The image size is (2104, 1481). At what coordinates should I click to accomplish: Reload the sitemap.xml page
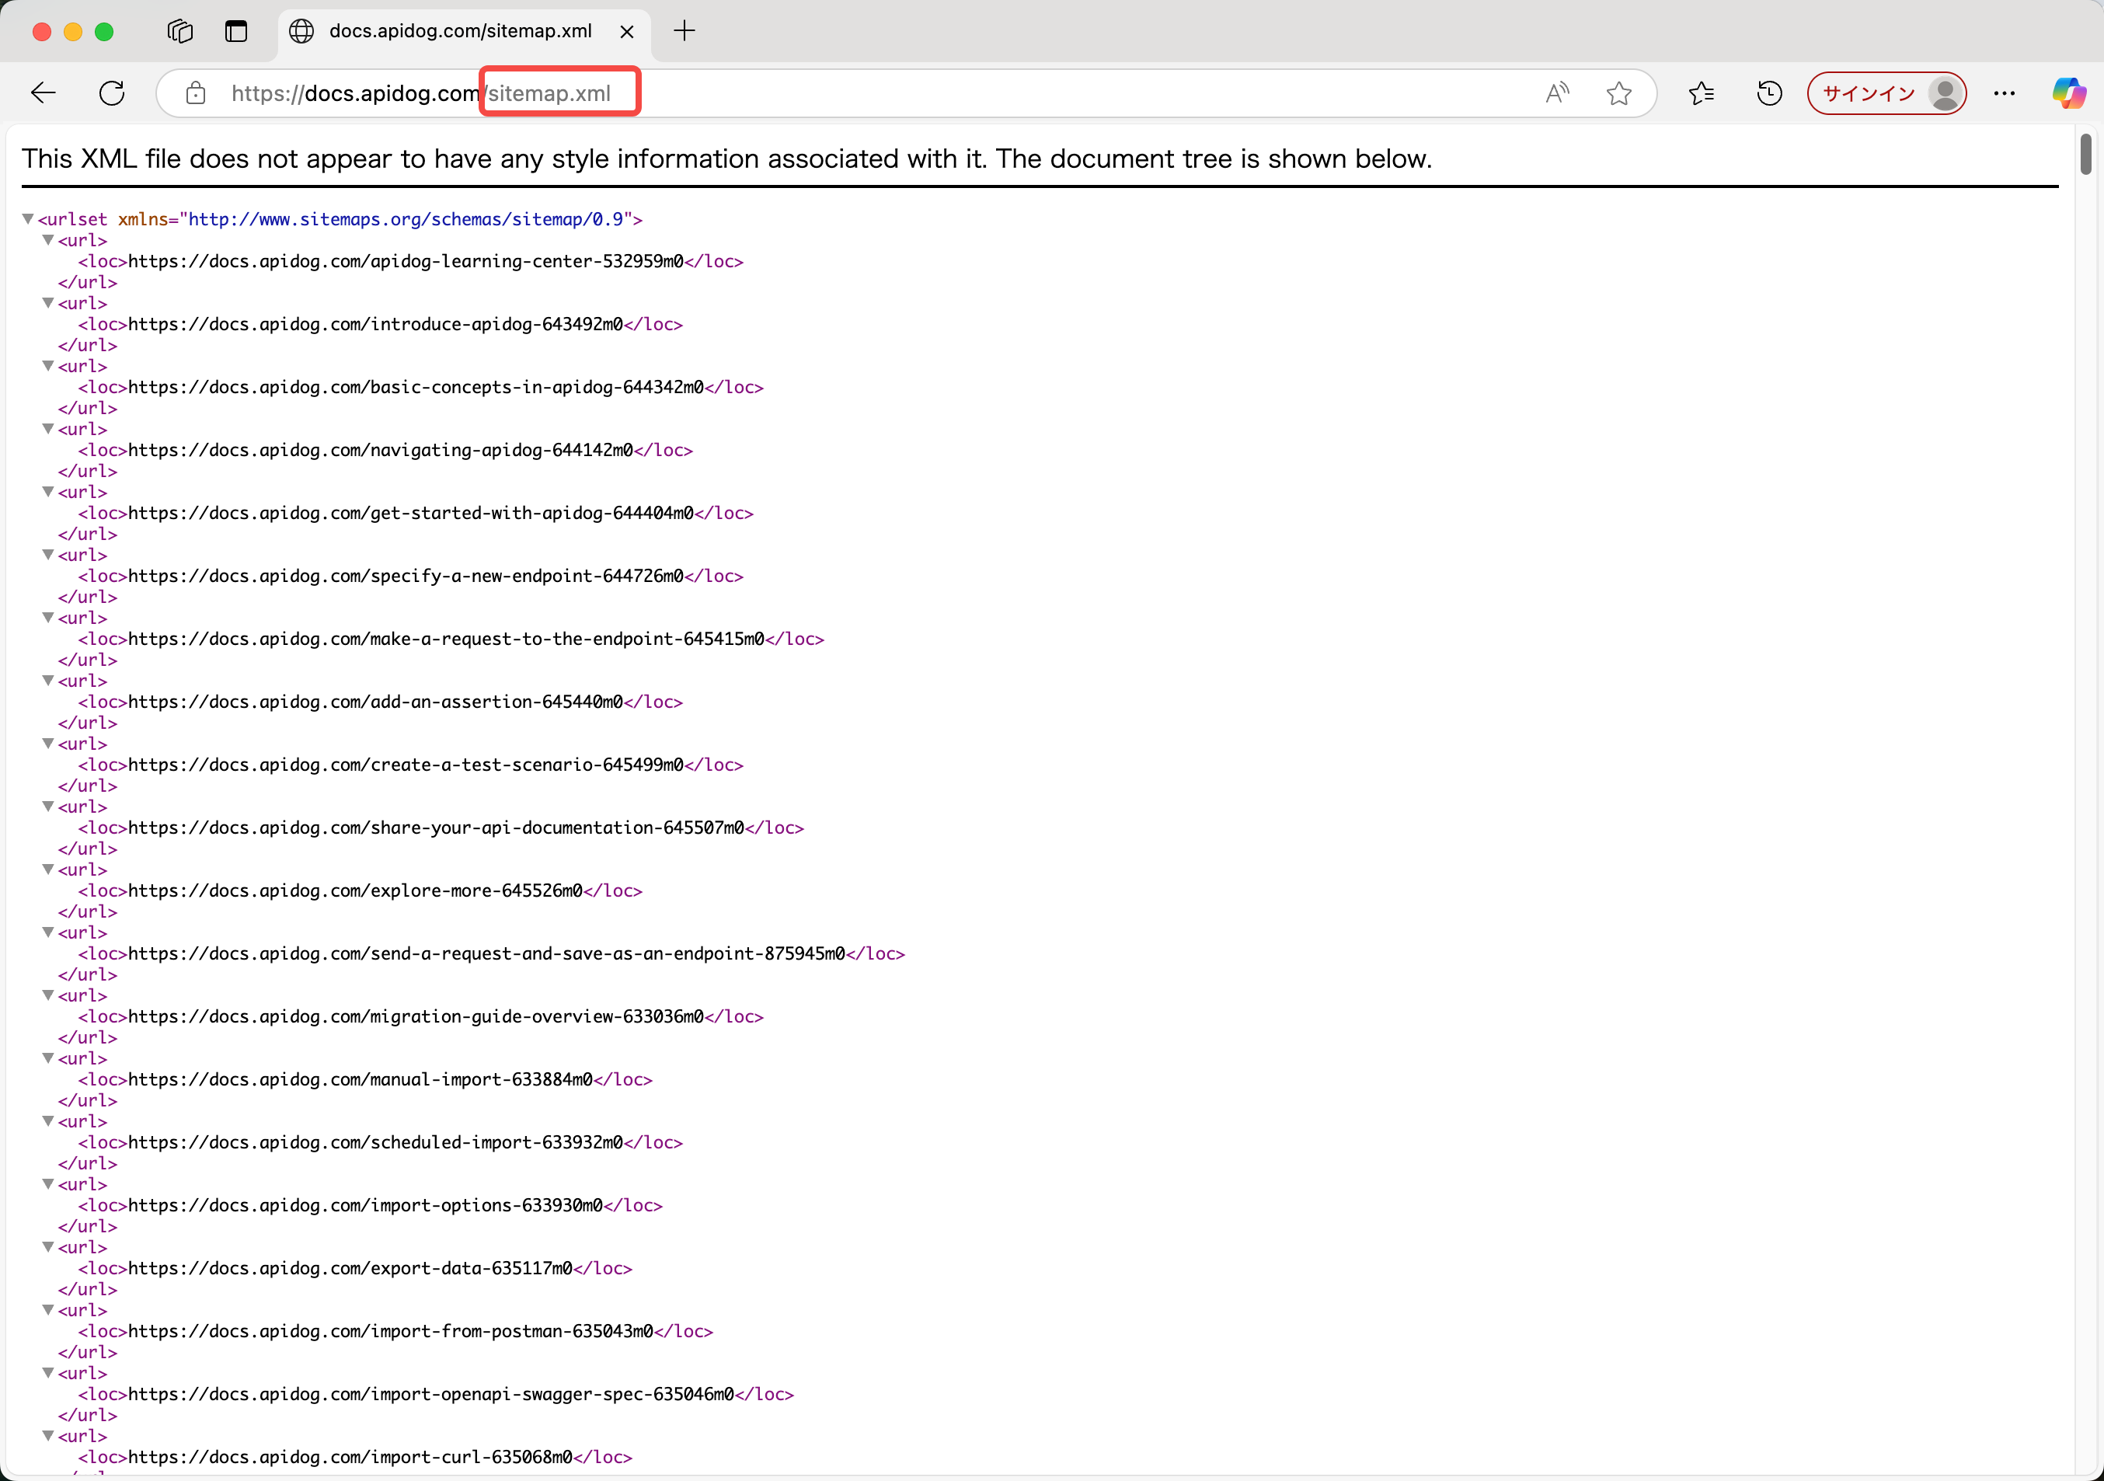tap(112, 92)
